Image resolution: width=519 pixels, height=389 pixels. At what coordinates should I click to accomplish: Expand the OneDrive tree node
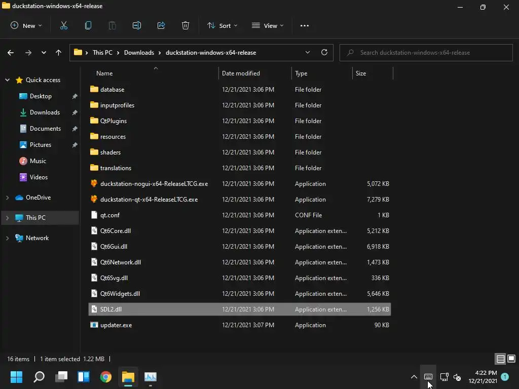[x=7, y=198]
